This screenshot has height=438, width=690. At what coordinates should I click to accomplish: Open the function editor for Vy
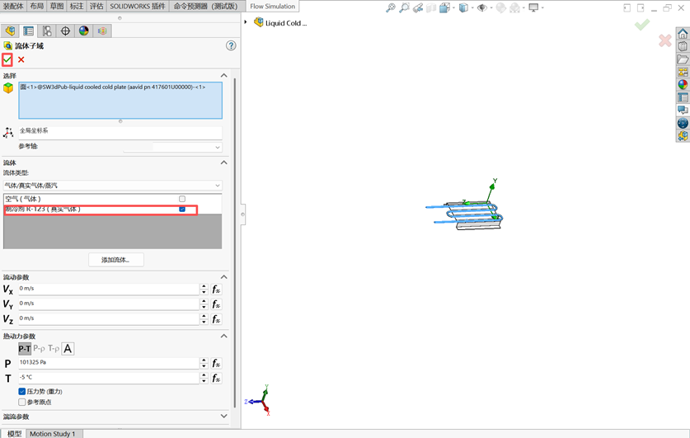[216, 304]
